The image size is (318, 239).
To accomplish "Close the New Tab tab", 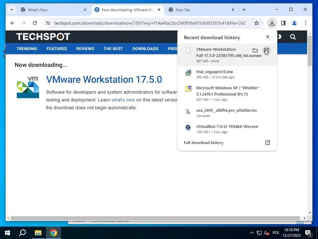I will [x=233, y=10].
